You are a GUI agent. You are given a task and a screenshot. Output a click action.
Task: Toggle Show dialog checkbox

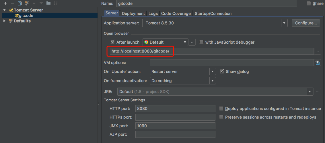222,71
